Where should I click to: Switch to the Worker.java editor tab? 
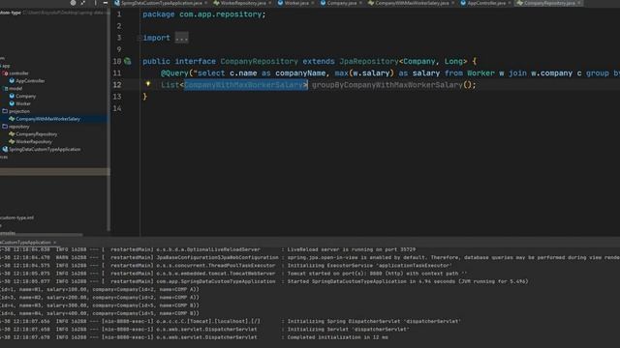pos(296,3)
